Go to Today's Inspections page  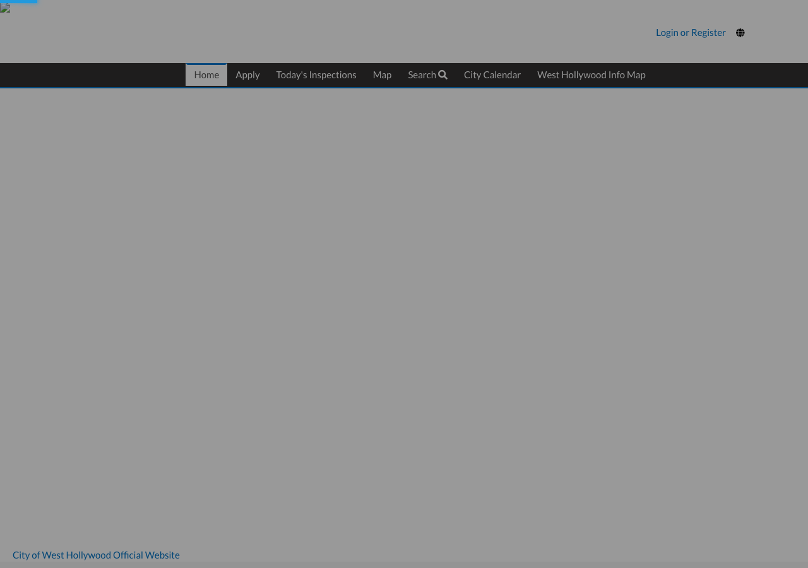(x=316, y=74)
